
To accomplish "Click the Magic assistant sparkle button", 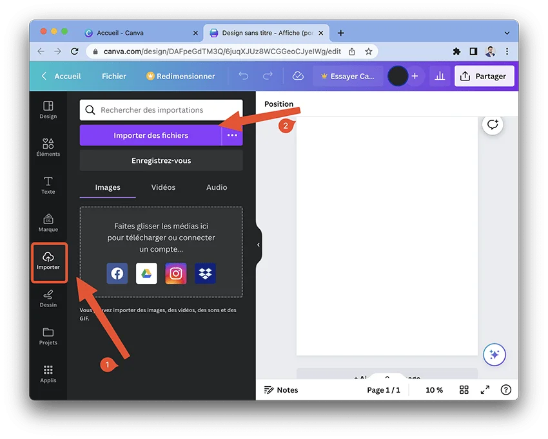I will pyautogui.click(x=494, y=355).
